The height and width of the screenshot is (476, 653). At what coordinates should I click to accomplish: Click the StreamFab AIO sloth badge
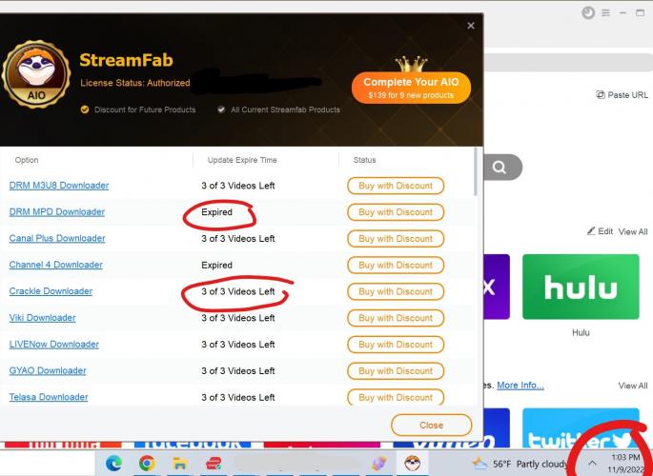(36, 75)
